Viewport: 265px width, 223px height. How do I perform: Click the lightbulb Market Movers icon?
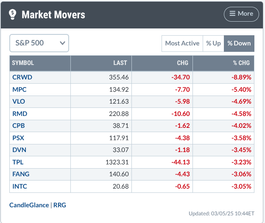click(12, 14)
